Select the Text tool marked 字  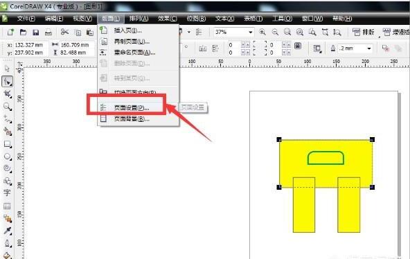7,193
